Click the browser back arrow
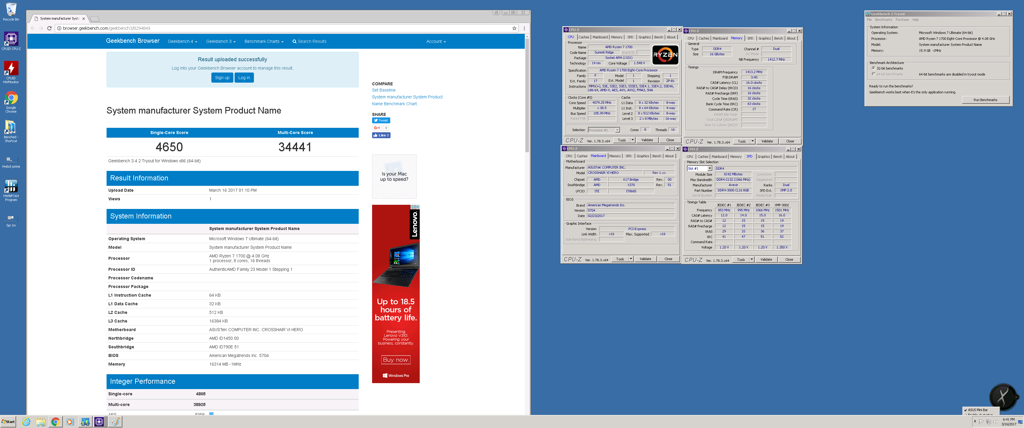The height and width of the screenshot is (428, 1024). coord(33,28)
